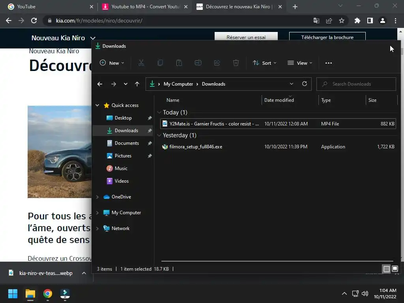Viewport: 404px width, 303px height.
Task: Reload the Kia page in Chrome
Action: pos(34,21)
